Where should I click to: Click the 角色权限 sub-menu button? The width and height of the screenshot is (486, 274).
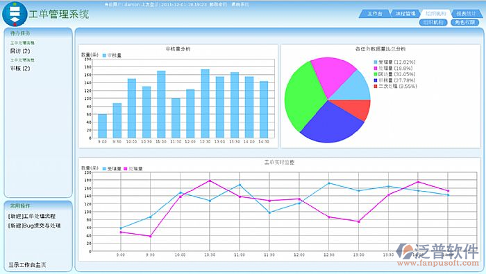point(464,23)
